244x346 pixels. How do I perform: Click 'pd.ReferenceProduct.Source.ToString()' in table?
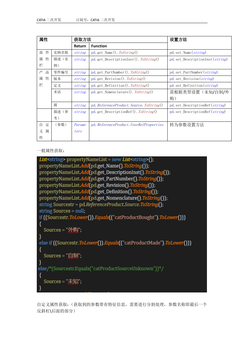127,105
